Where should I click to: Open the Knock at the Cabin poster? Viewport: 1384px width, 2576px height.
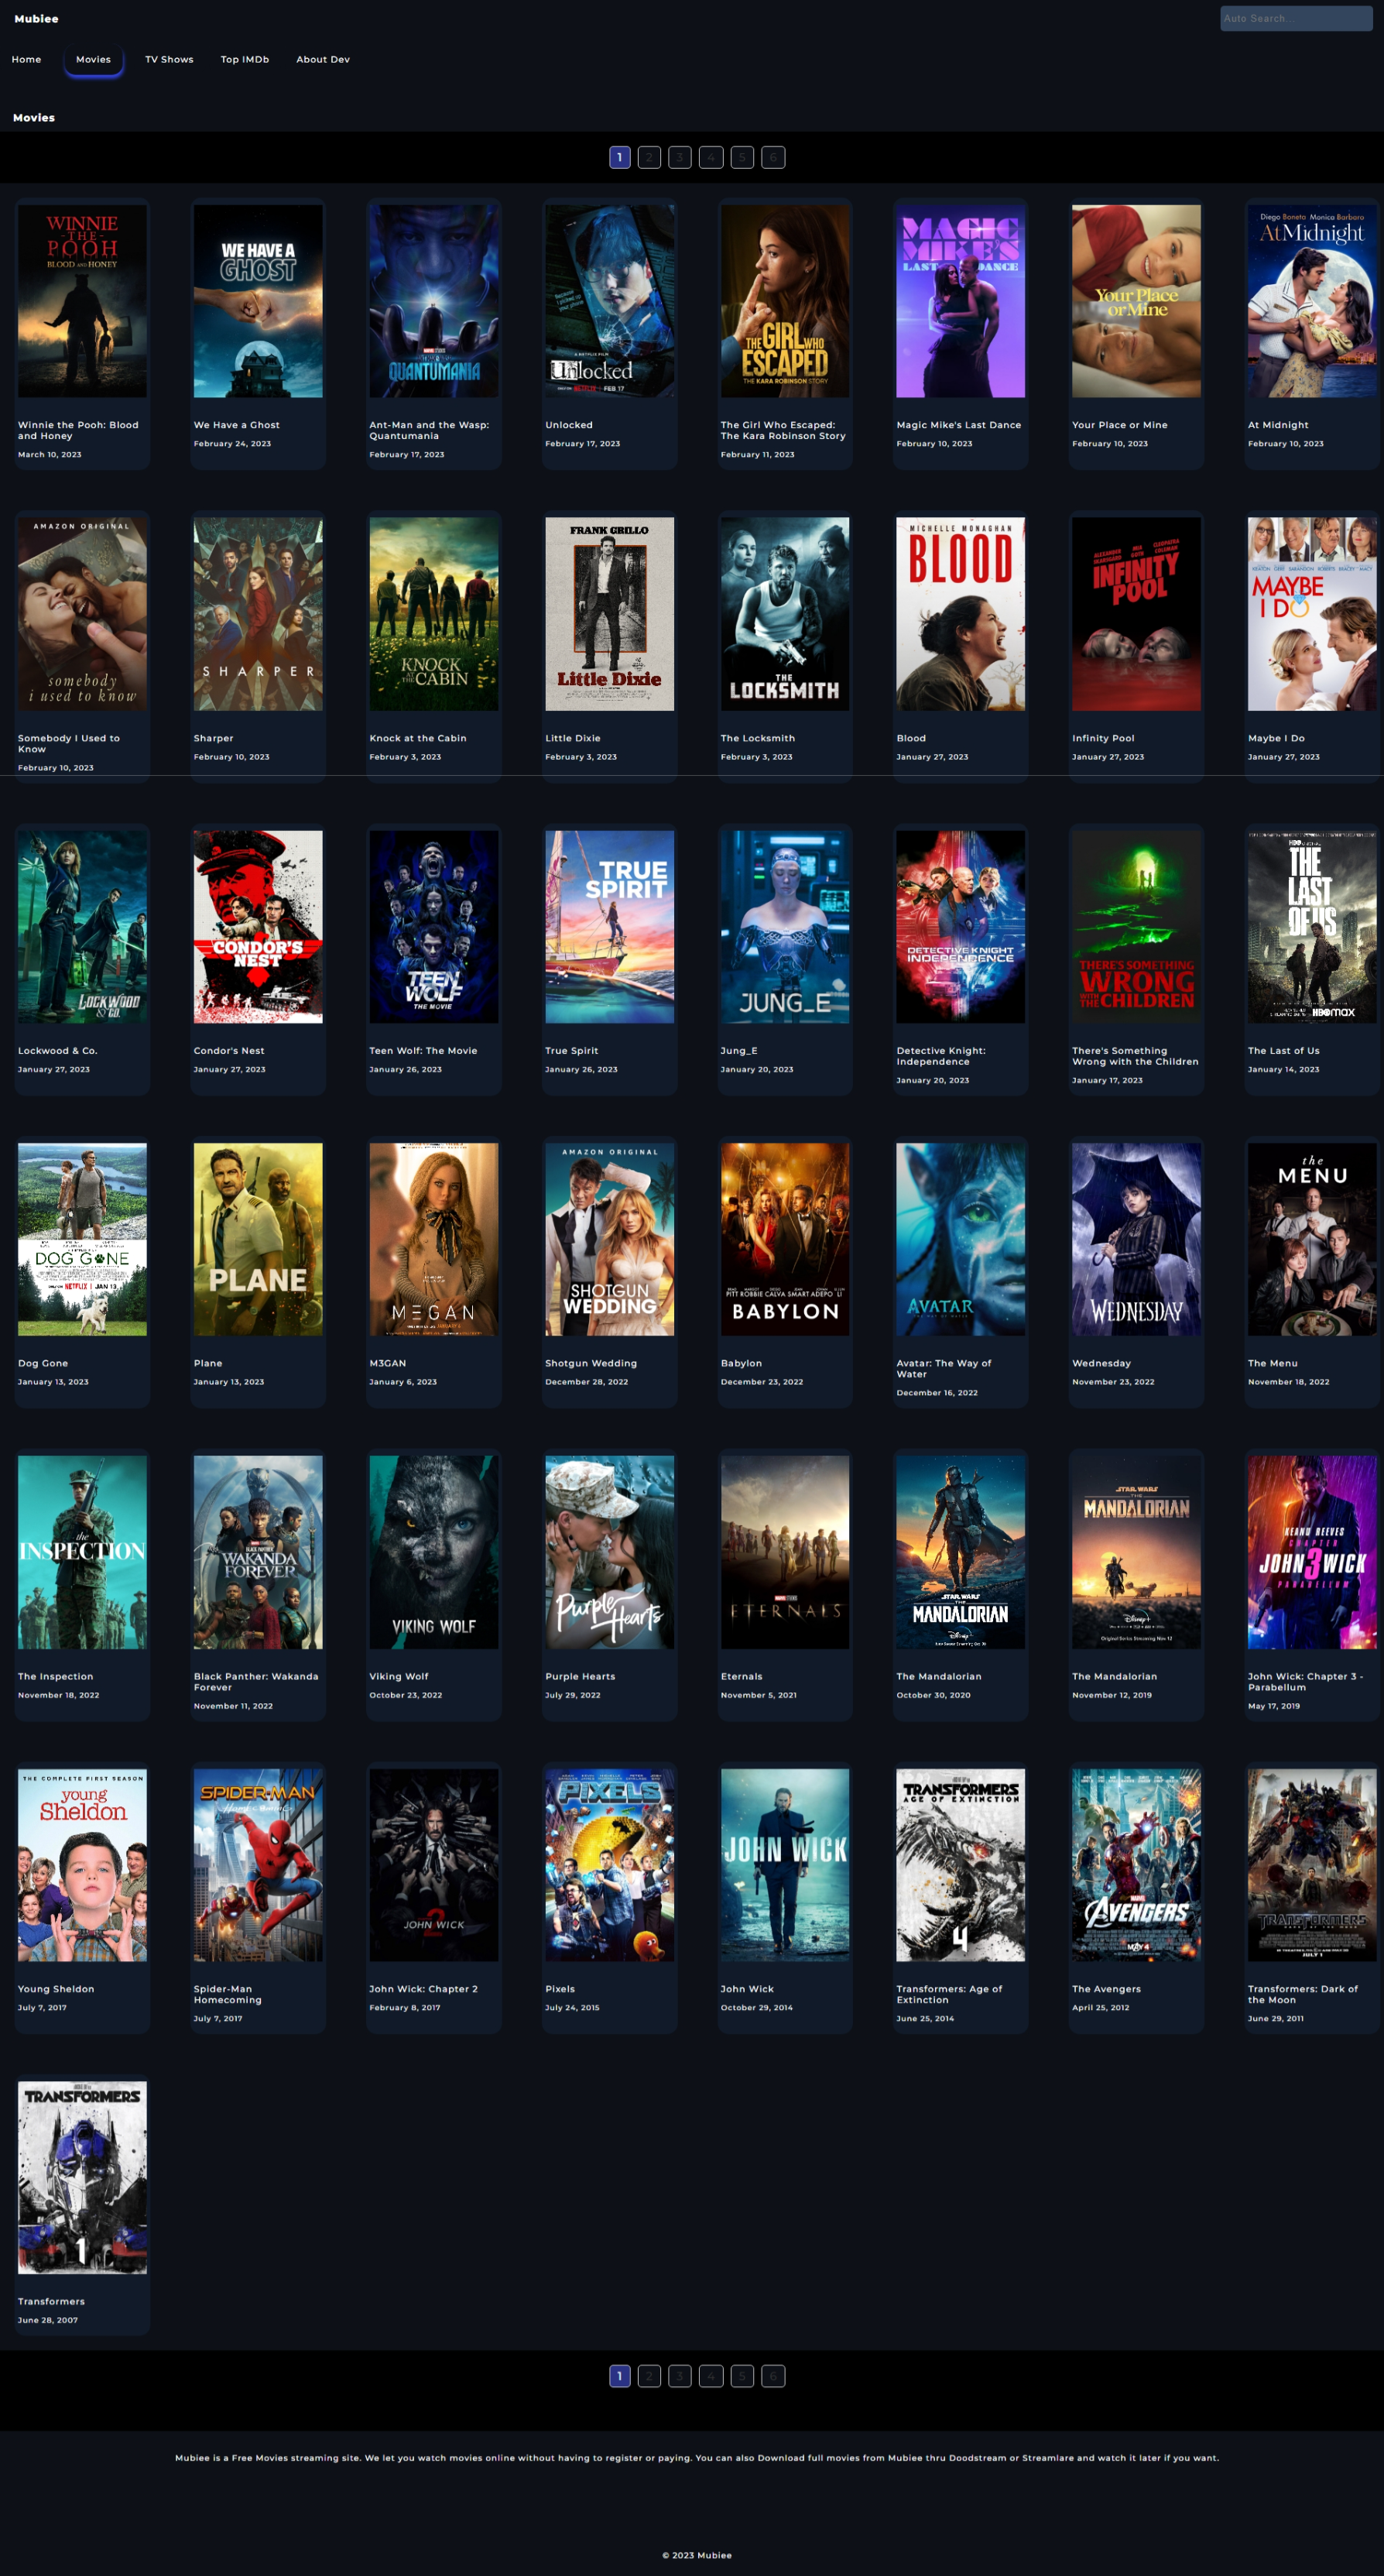(434, 614)
